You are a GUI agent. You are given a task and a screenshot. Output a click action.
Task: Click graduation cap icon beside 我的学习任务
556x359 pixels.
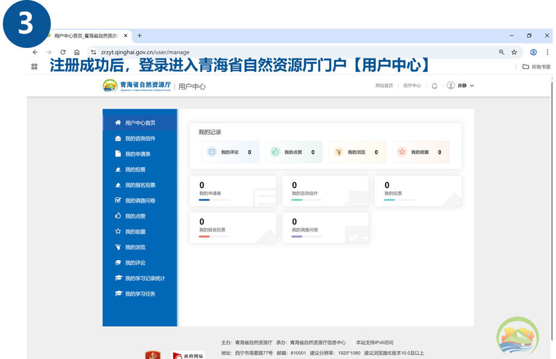(118, 293)
